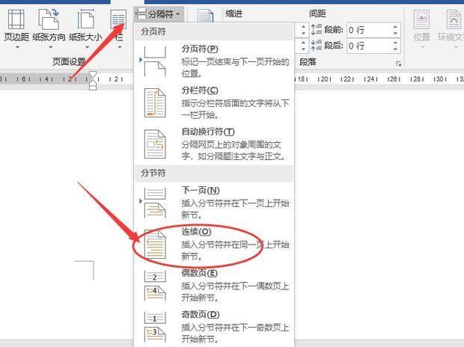The image size is (464, 347).
Task: Expand the 页边距 dropdown arrow
Action: click(x=18, y=48)
